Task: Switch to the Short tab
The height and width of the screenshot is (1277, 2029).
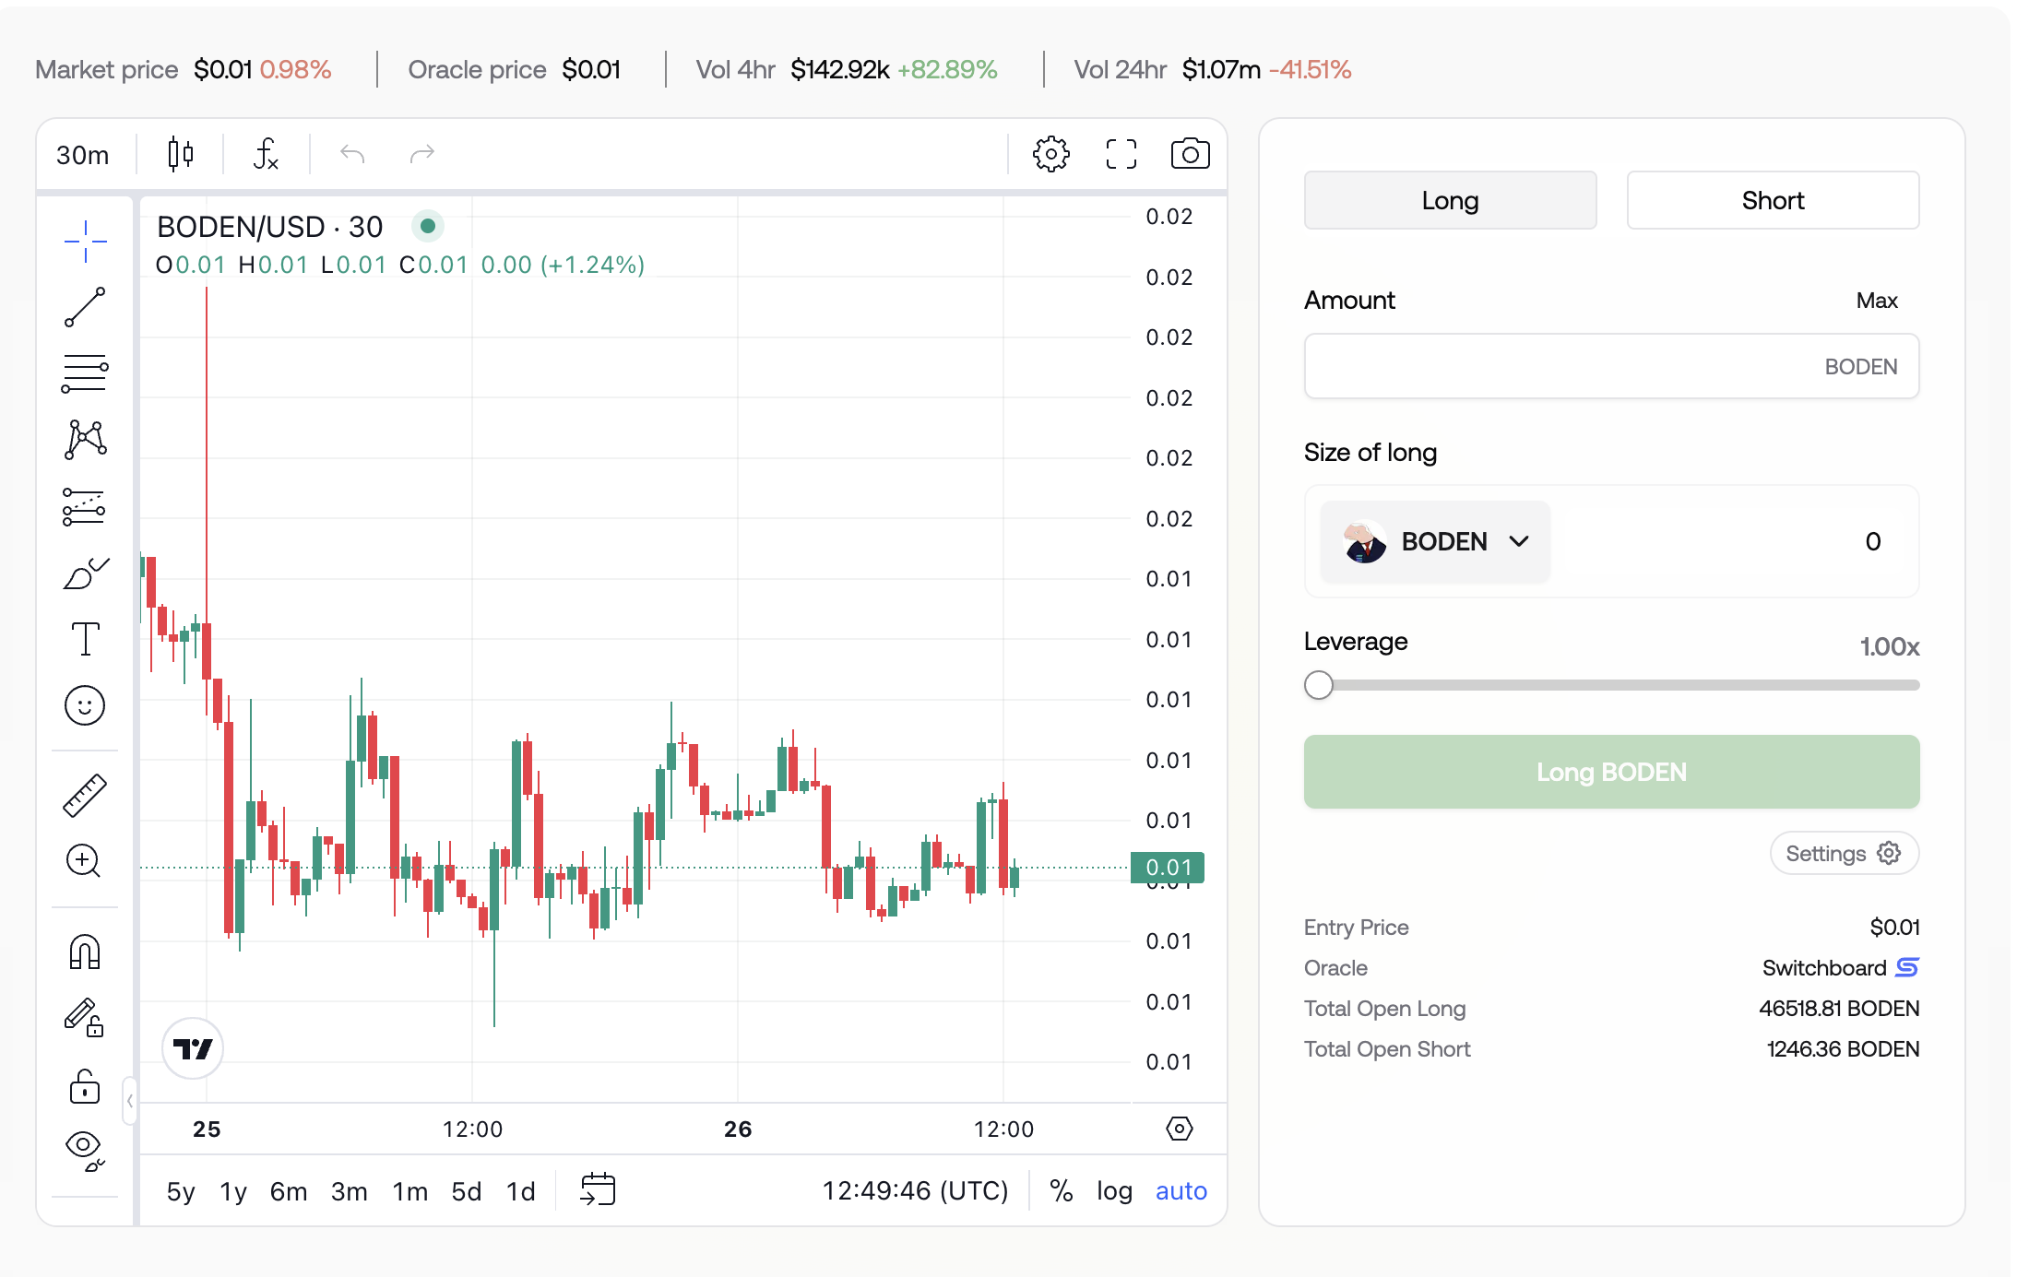Action: pos(1772,200)
